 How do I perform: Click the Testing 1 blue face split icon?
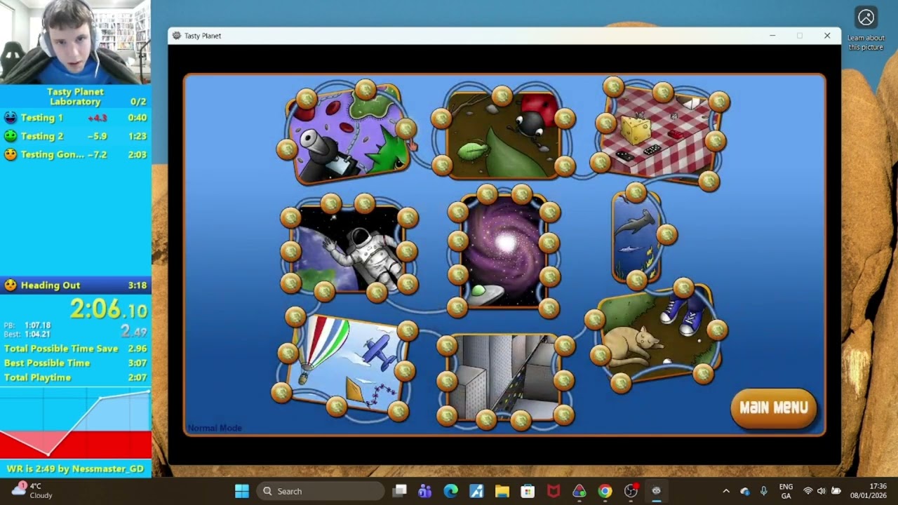click(10, 118)
